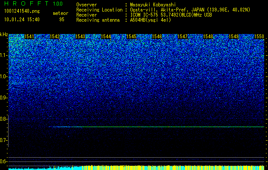268x170 pixels.
Task: Click the 1550 time marker
Action: tap(259, 37)
